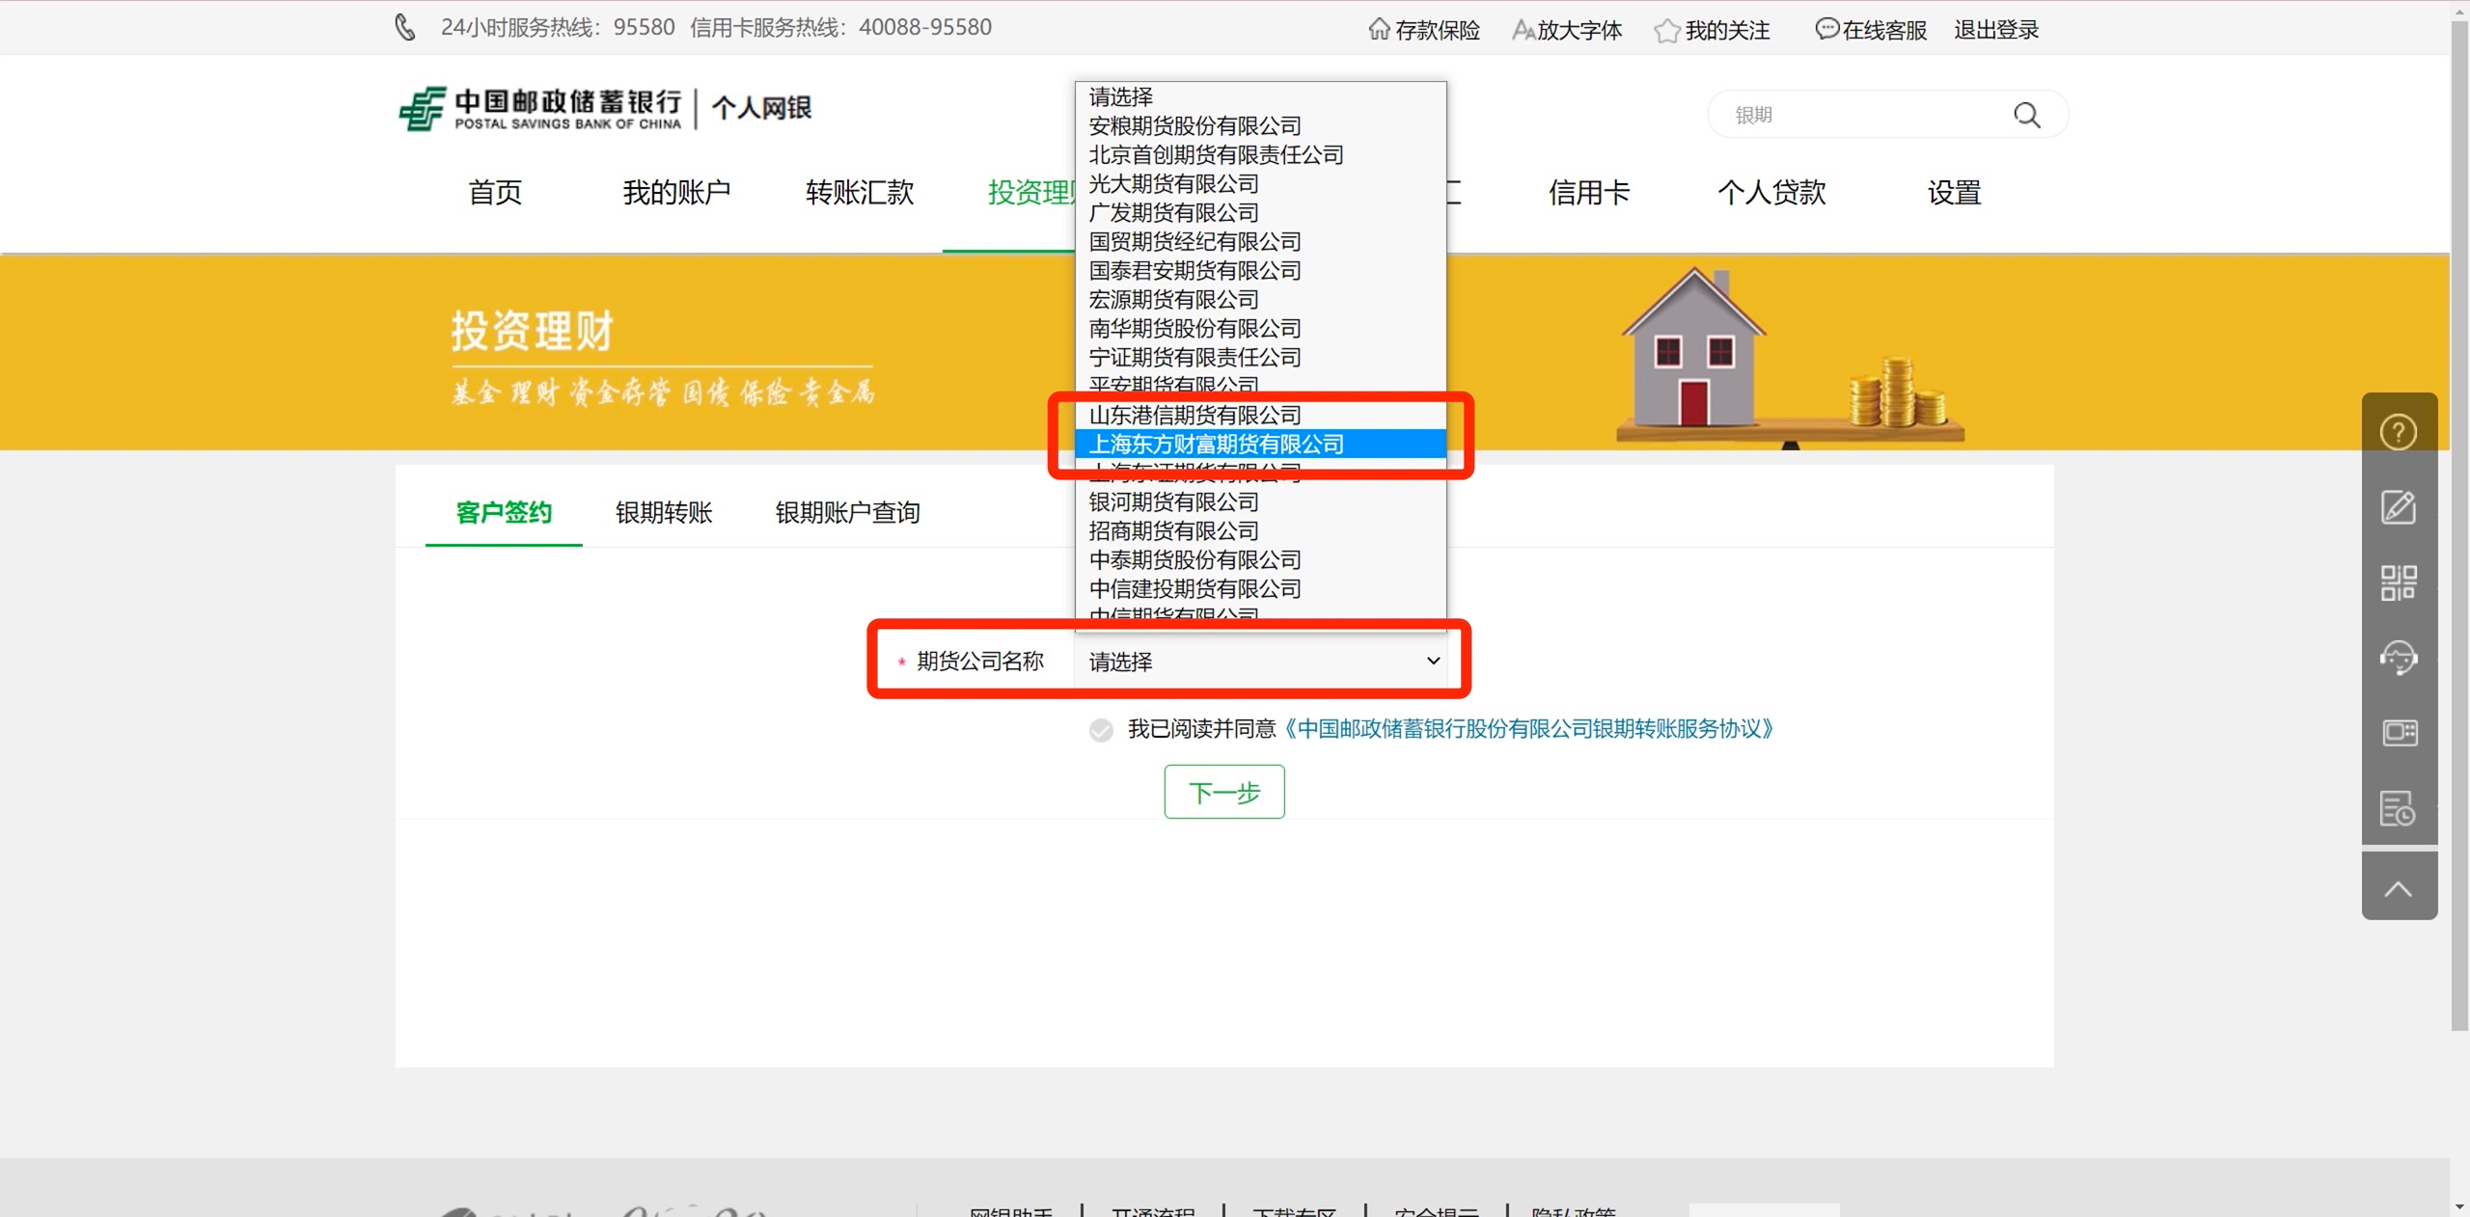This screenshot has width=2470, height=1217.
Task: Select 南华期货股份有限公司 from list
Action: [x=1260, y=329]
